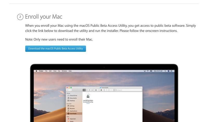Select the Important red tag in sidebar
Screen dimensions: 208x122
pyautogui.click(x=72, y=119)
